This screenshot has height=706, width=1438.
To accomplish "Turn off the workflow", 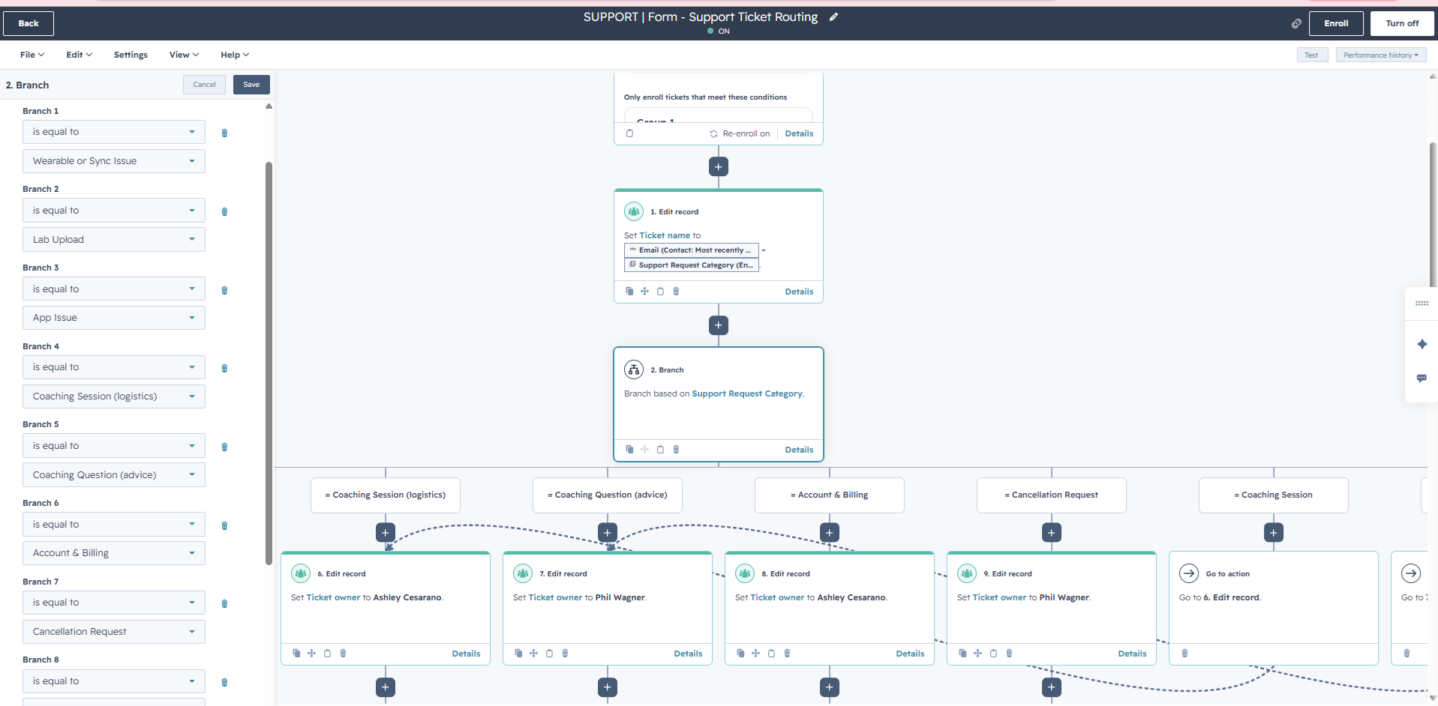I will (1402, 23).
